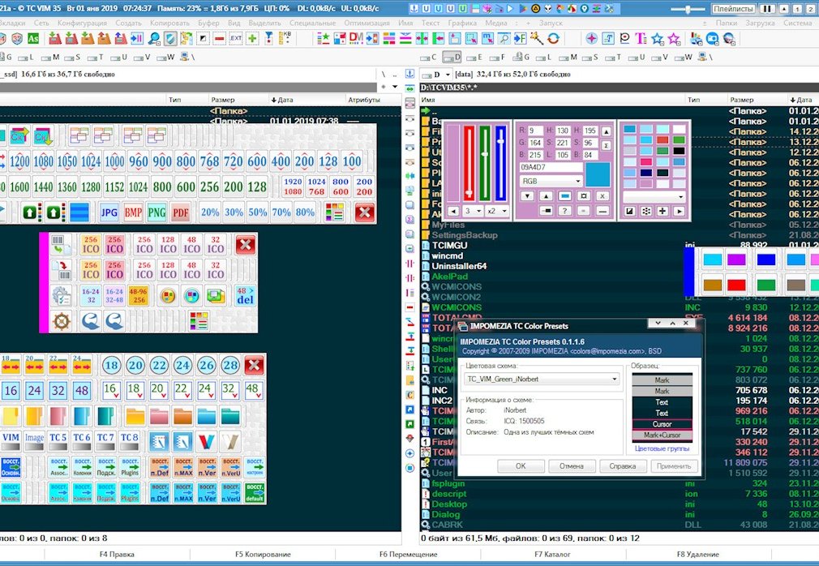Click the blue channel slider handle

point(501,141)
